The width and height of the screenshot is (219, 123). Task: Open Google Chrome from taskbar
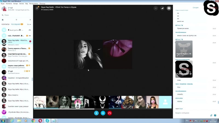tap(33, 121)
